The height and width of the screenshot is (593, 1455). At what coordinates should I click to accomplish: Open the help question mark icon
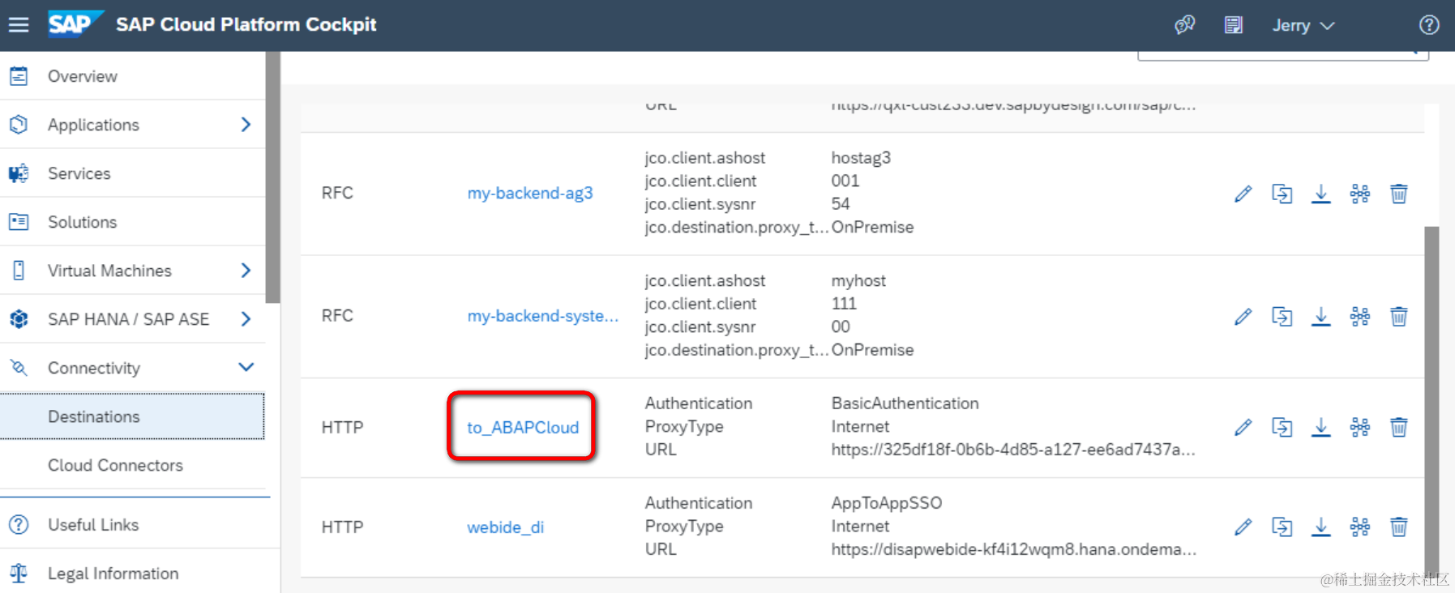tap(1429, 25)
